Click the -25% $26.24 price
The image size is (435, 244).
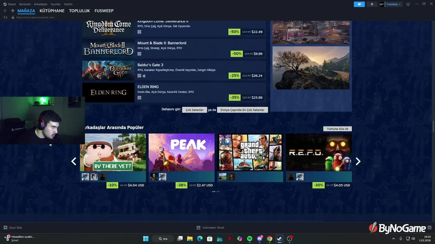pyautogui.click(x=246, y=76)
